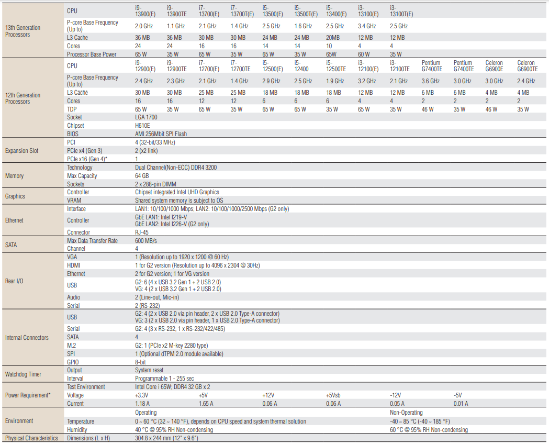Viewport: 549px width, 444px height.
Task: Click the i9-13900TE CPU cell
Action: tap(177, 11)
